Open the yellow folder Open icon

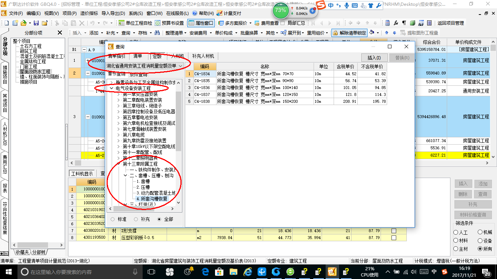(x=23, y=23)
